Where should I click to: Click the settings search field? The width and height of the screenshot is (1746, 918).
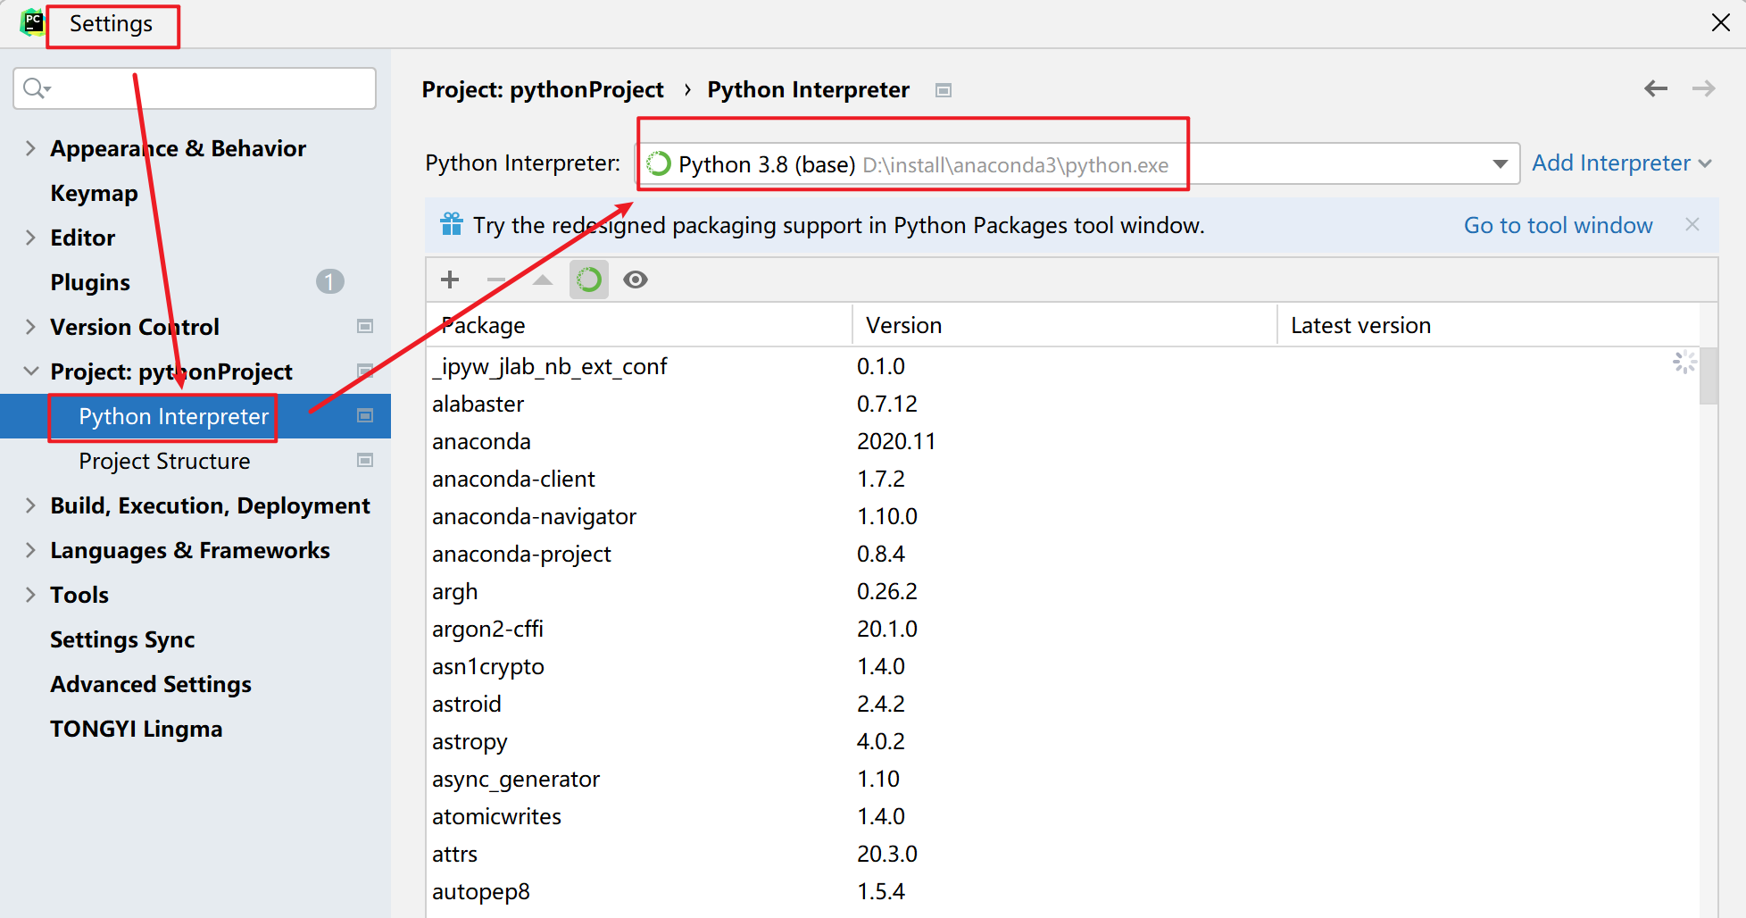click(x=205, y=88)
